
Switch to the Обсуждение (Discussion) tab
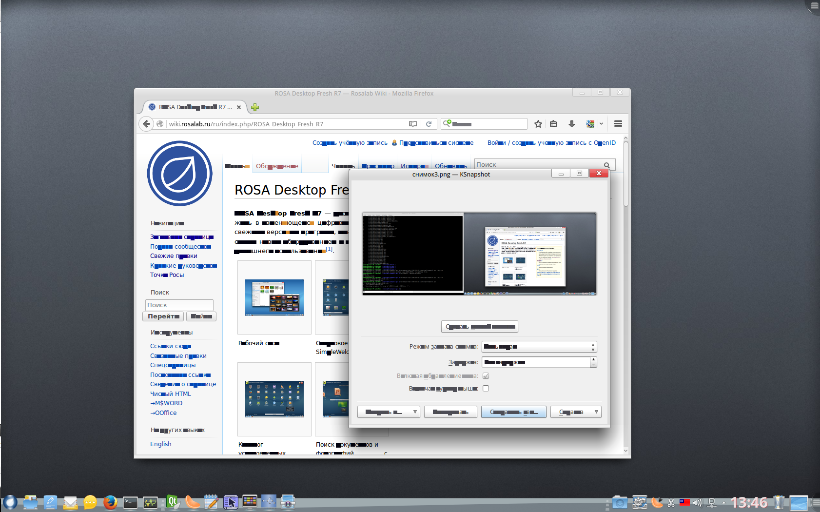[x=276, y=166]
